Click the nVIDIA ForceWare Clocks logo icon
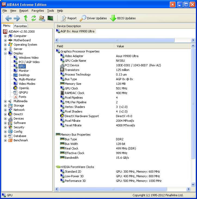 point(58,167)
